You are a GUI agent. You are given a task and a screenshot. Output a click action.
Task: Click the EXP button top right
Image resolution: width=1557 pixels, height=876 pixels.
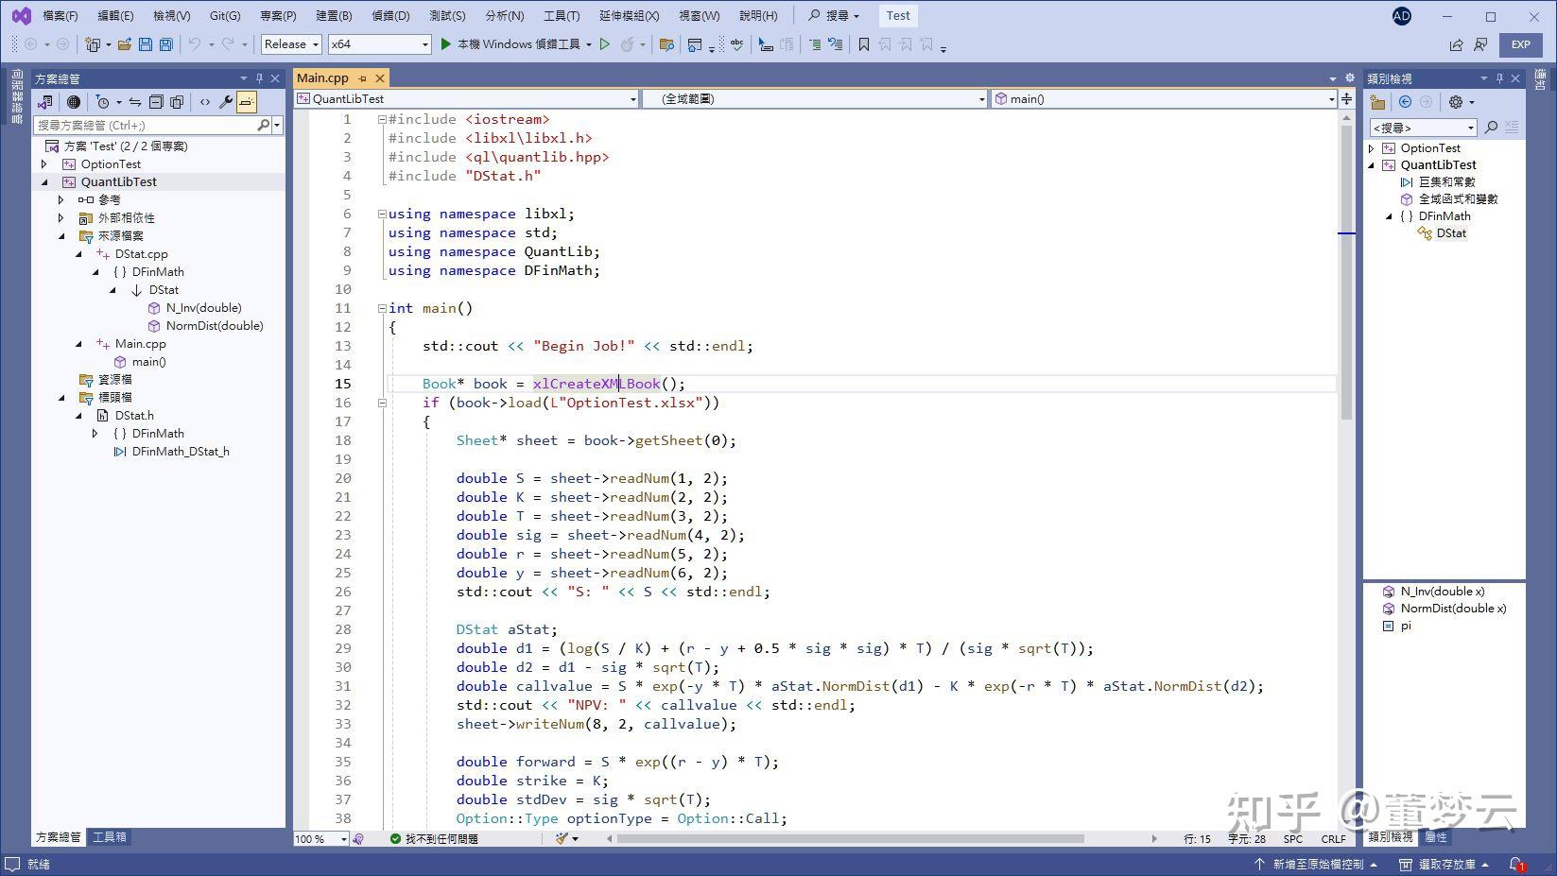tap(1520, 44)
